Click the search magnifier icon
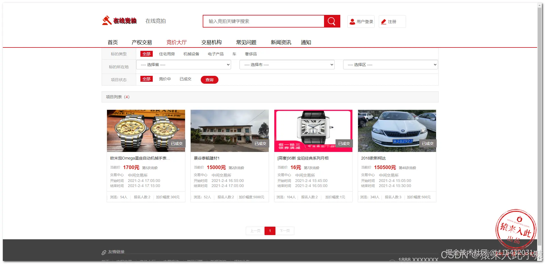The height and width of the screenshot is (264, 545). 332,21
